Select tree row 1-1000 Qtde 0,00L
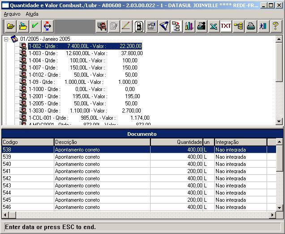The image size is (285, 234). click(x=82, y=89)
